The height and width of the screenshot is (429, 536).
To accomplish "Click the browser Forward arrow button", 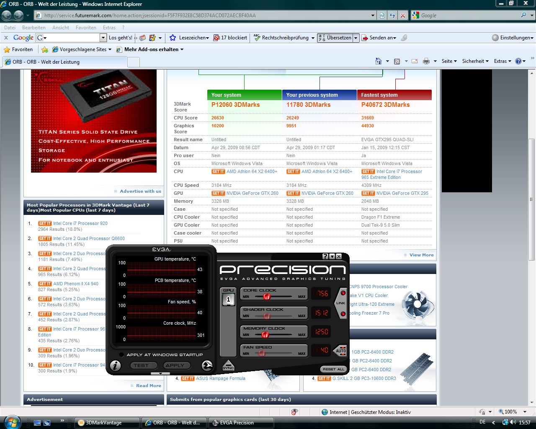I will tap(18, 16).
